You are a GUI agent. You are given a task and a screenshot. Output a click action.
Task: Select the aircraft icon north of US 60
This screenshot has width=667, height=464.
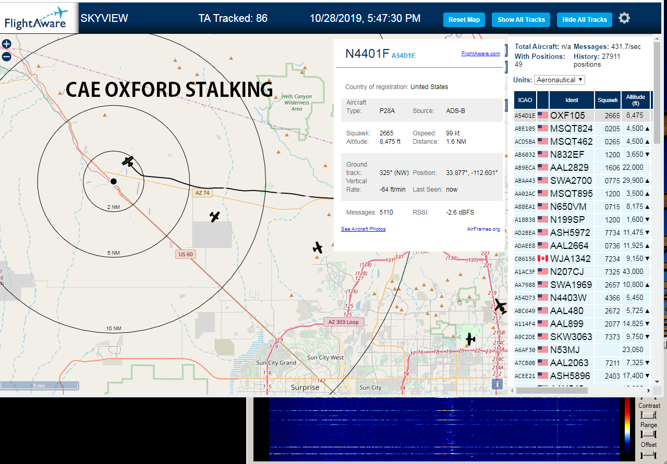(x=214, y=216)
